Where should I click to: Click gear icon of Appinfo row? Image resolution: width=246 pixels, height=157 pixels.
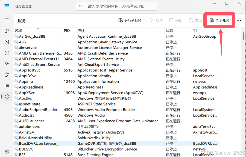point(16,81)
